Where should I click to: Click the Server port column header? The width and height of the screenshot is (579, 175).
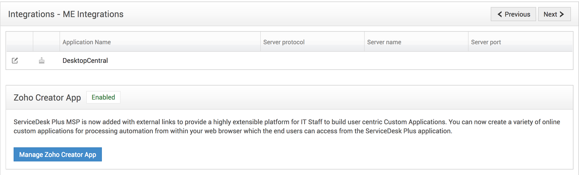[486, 42]
